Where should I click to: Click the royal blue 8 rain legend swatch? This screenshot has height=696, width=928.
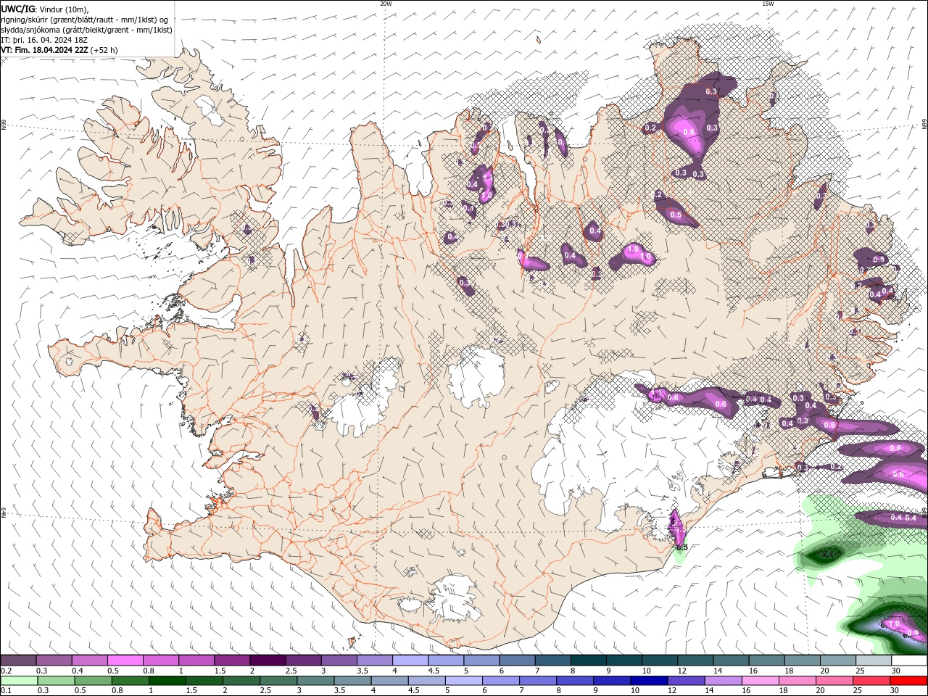click(x=576, y=681)
